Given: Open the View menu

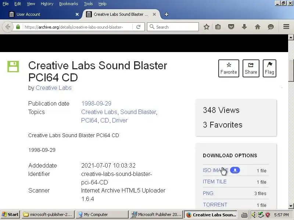Looking at the screenshot, I should coord(31,4).
